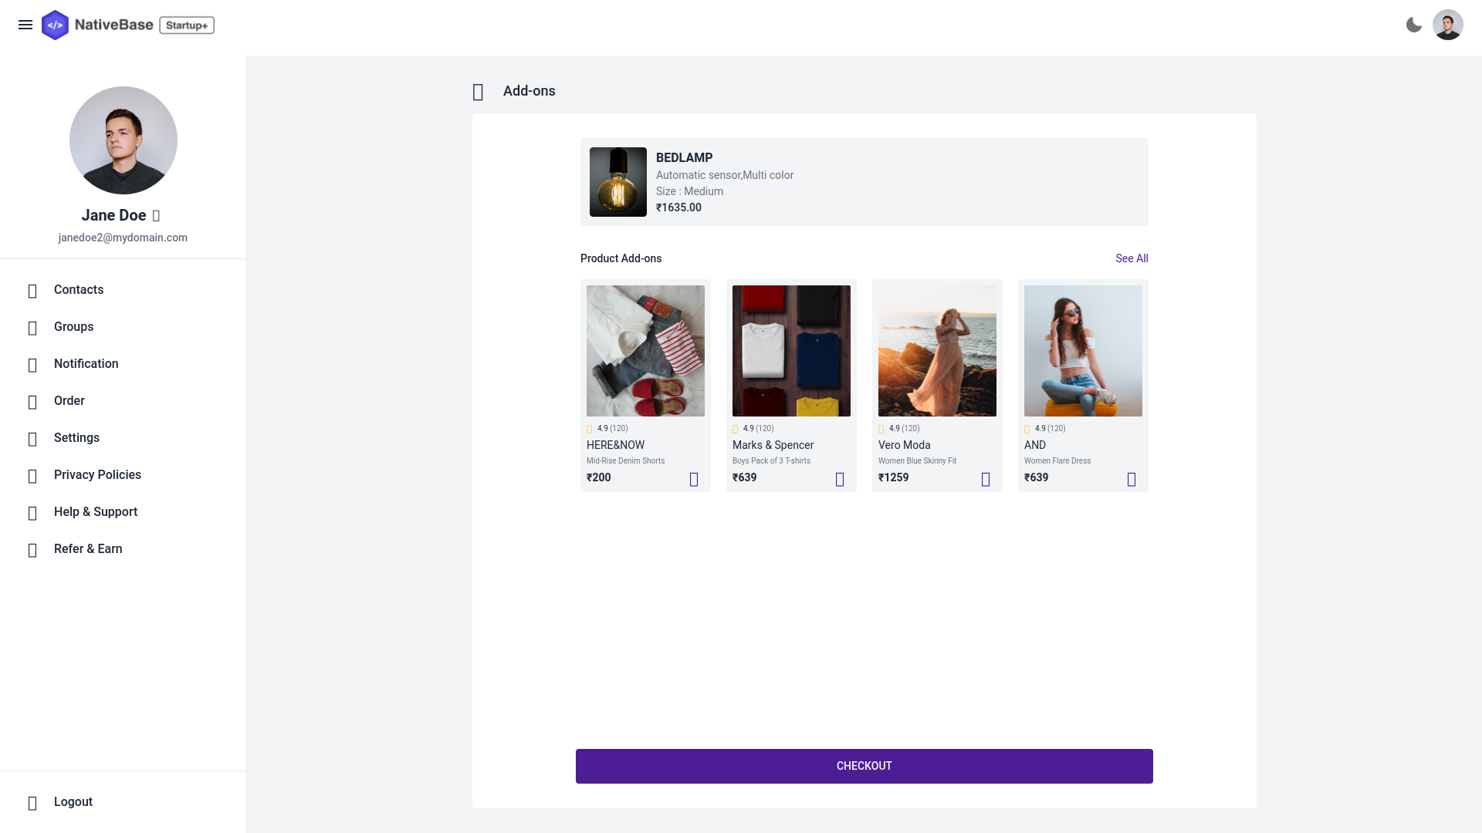Open AND Women Flare Dress image
The height and width of the screenshot is (833, 1482).
(x=1083, y=351)
